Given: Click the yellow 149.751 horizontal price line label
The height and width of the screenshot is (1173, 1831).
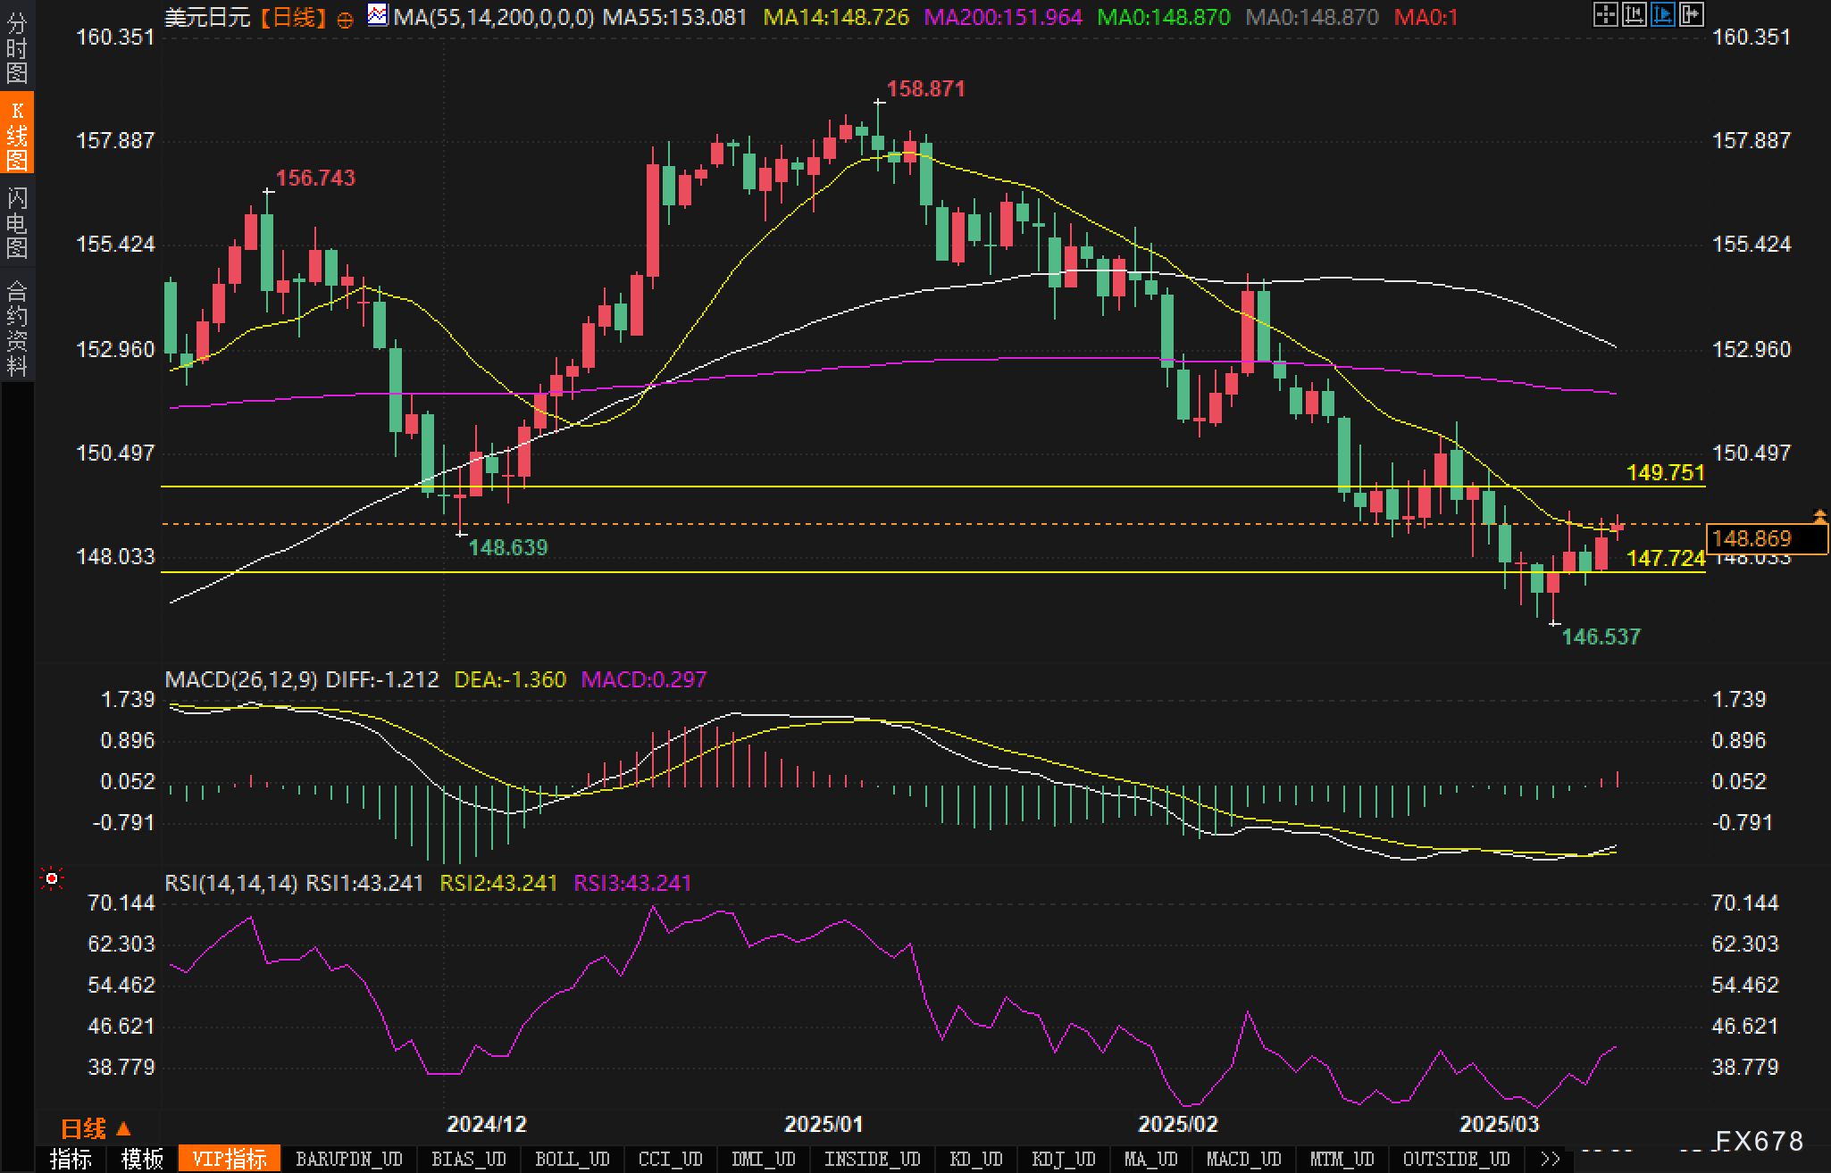Looking at the screenshot, I should (1665, 473).
